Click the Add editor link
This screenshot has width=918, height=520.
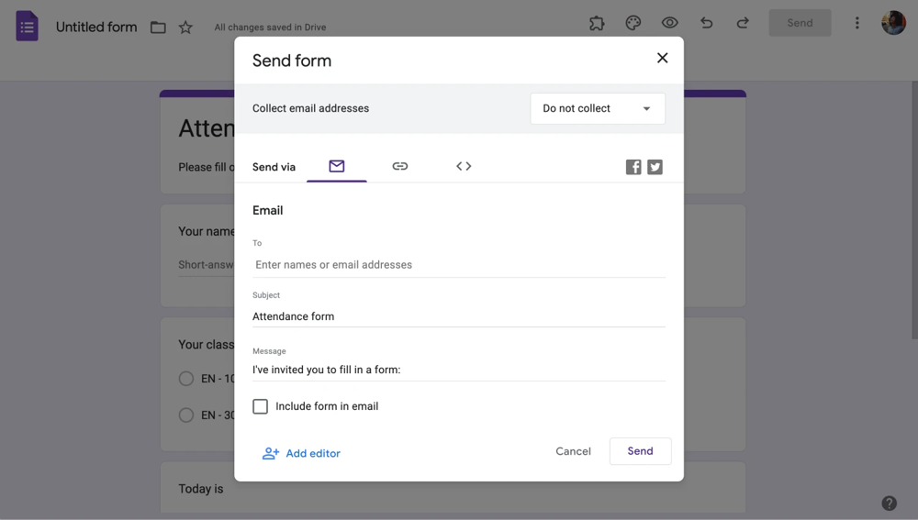tap(302, 453)
